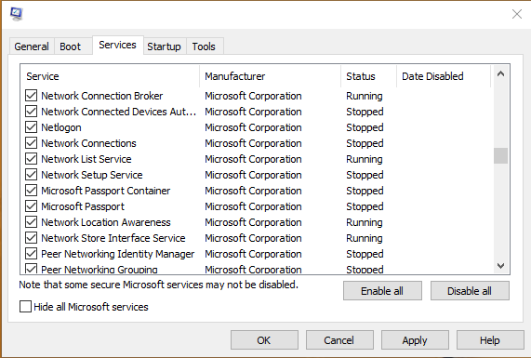This screenshot has width=531, height=358.
Task: Open the Tools tab
Action: click(204, 46)
